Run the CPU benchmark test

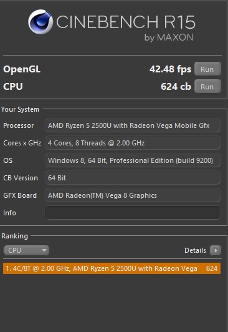(x=207, y=86)
